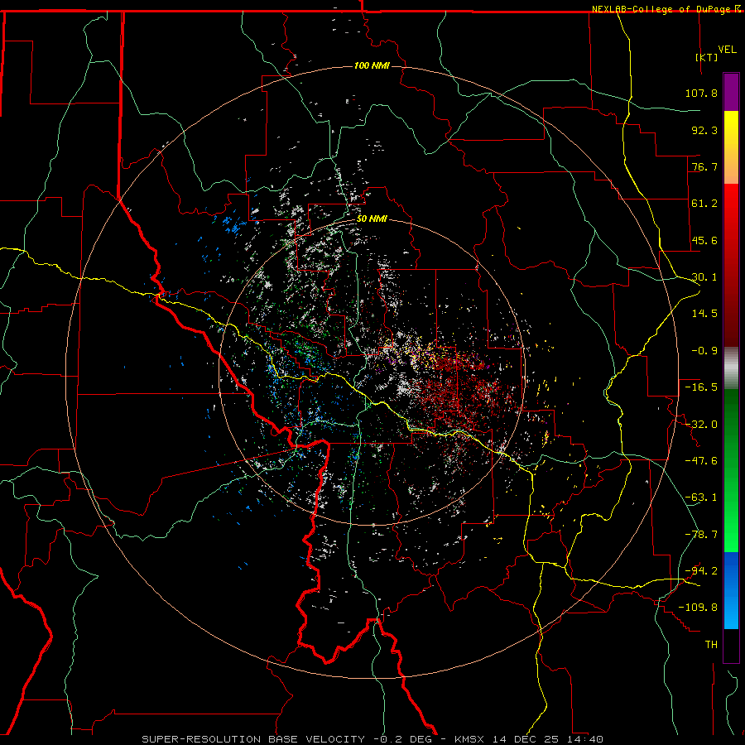Click the -78.7 velocity scale value
The width and height of the screenshot is (745, 745).
point(701,535)
